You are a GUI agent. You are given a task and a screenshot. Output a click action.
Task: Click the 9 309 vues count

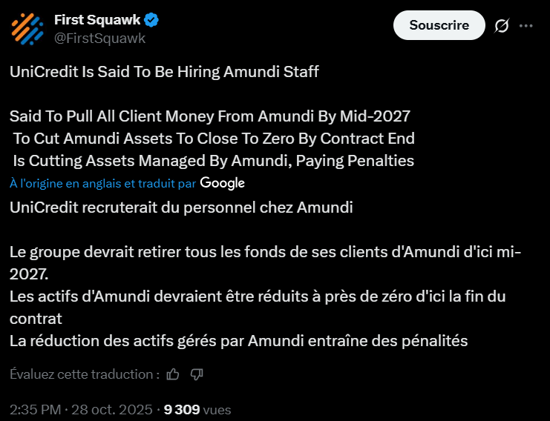tap(197, 409)
